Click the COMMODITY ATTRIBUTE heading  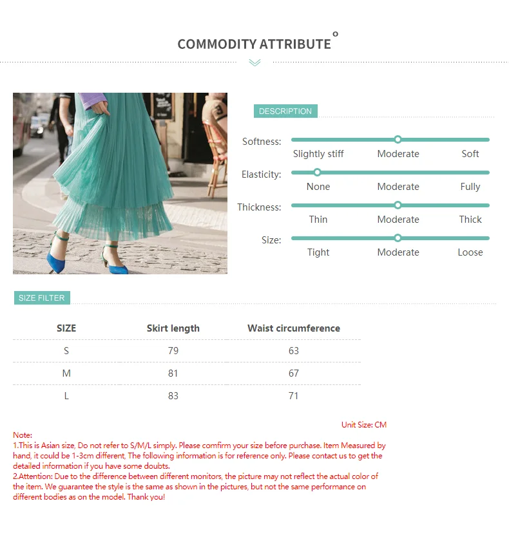pos(254,44)
